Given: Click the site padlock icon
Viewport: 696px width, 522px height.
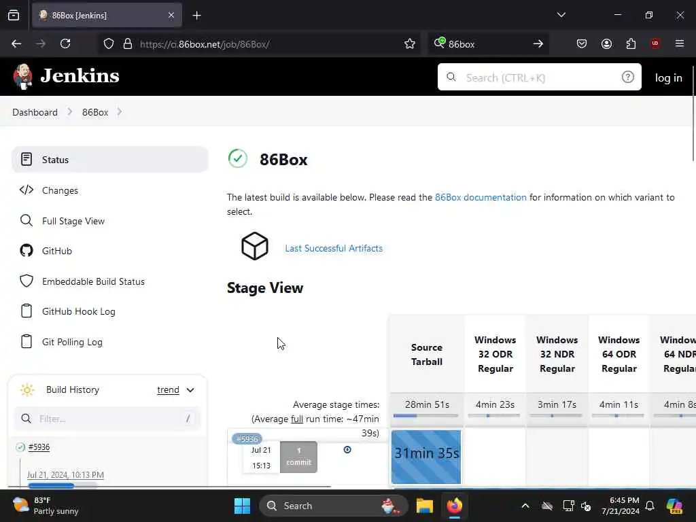Looking at the screenshot, I should 128,43.
